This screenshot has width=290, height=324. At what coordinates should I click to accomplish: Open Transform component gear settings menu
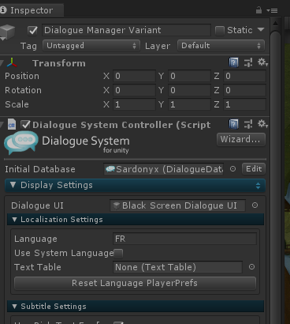tap(262, 62)
